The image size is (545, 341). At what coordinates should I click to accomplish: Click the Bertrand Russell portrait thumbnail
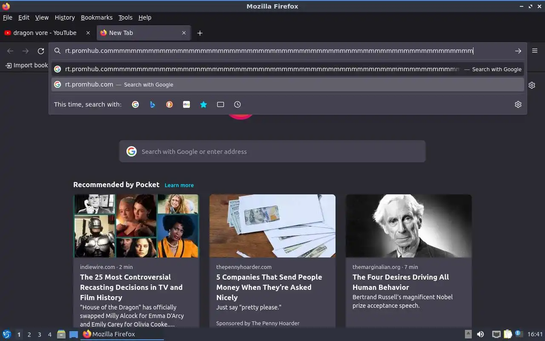(x=409, y=226)
